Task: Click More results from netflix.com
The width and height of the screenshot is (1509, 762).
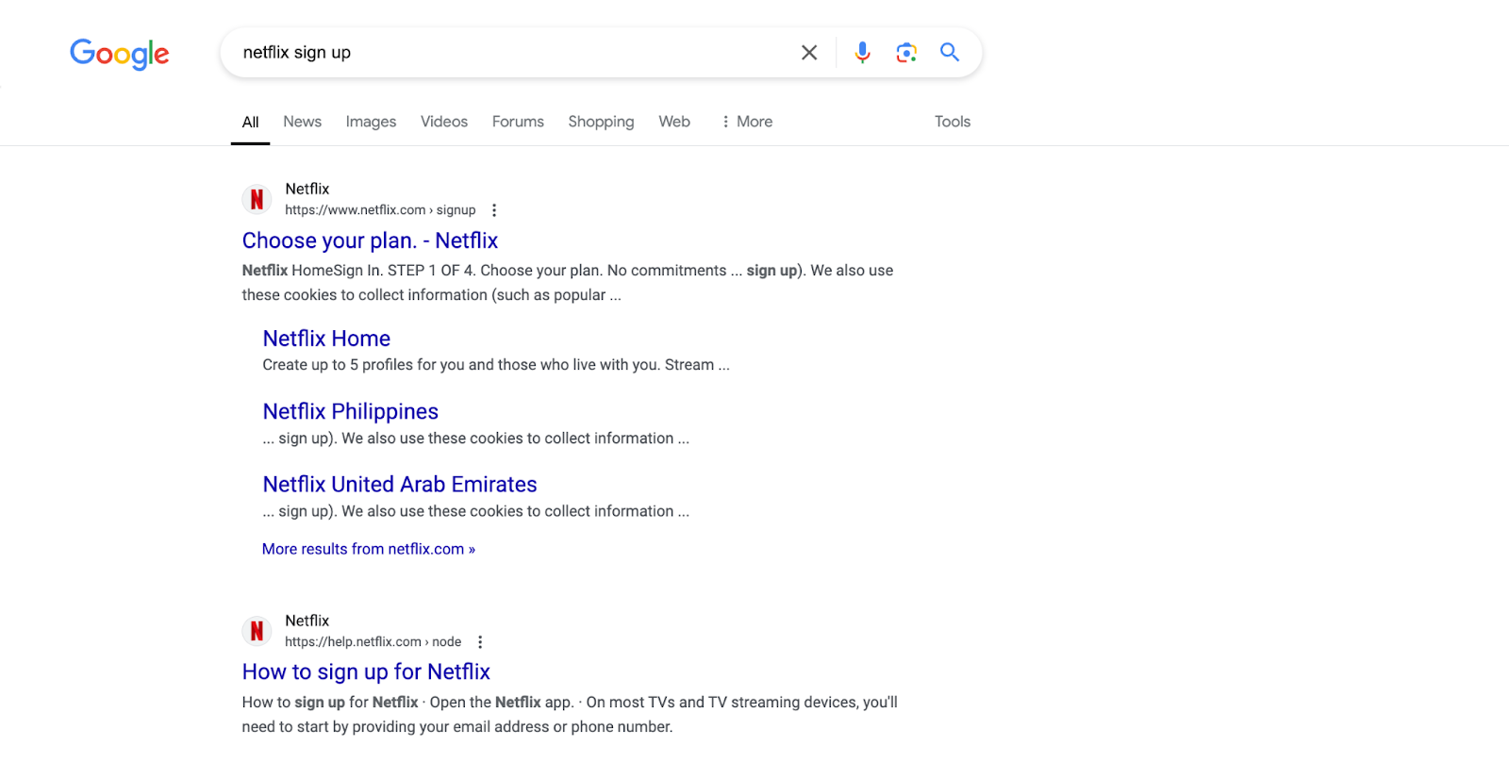Action: click(x=369, y=549)
